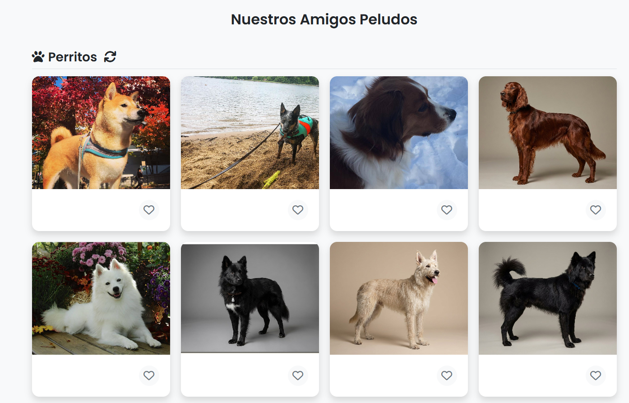Viewport: 629px width, 403px height.
Task: Open the Shiba Inu autumn photo
Action: point(101,133)
